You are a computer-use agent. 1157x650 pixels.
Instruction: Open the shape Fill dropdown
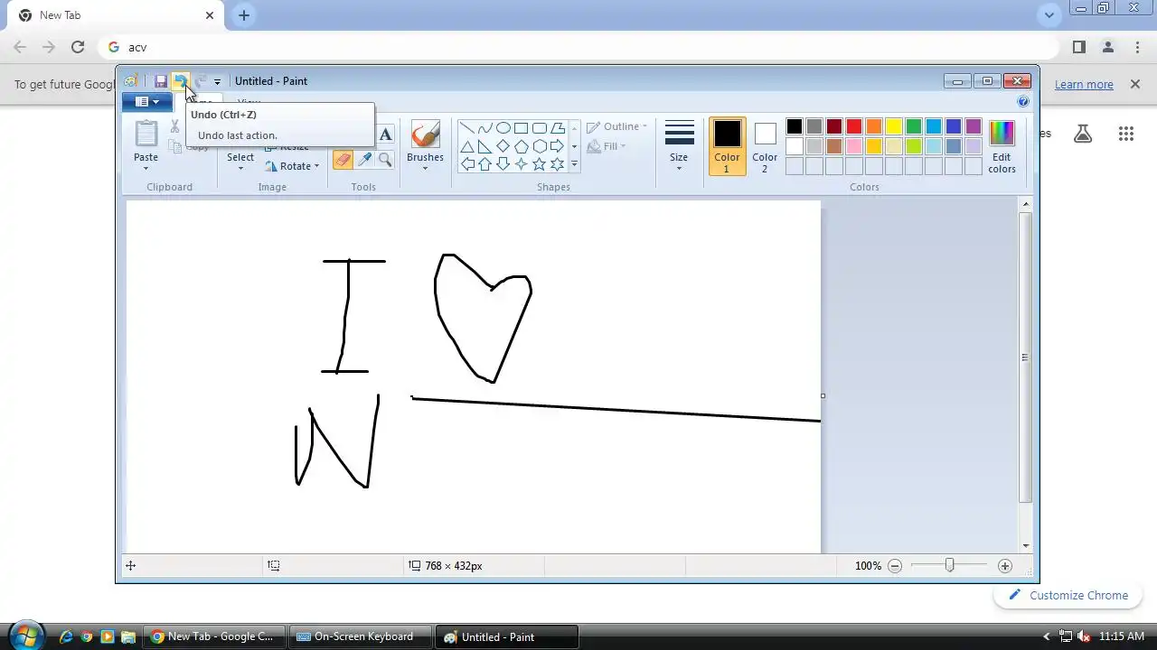(607, 146)
